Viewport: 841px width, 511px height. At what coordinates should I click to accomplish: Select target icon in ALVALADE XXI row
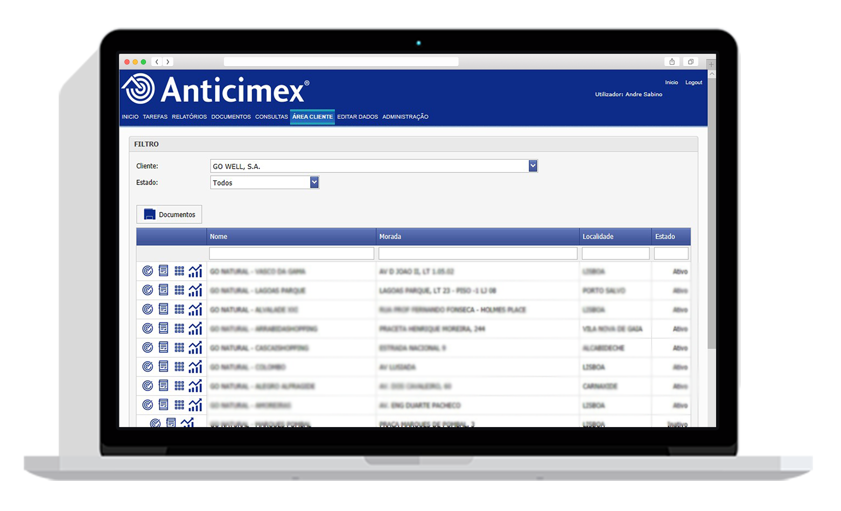tap(148, 309)
